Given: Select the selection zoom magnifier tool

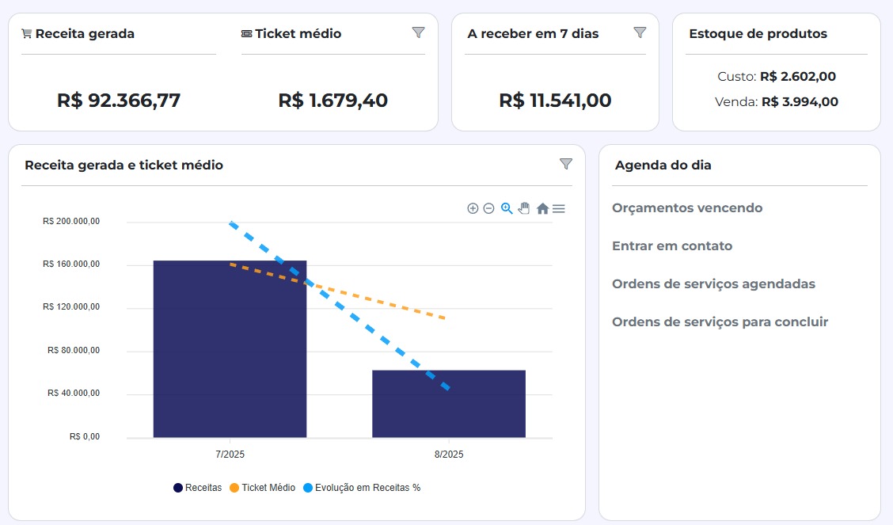Looking at the screenshot, I should pyautogui.click(x=506, y=209).
